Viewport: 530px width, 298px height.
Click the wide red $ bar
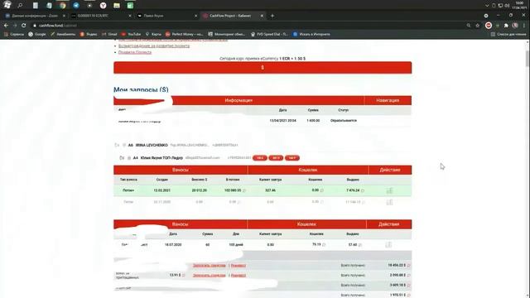[x=263, y=68]
